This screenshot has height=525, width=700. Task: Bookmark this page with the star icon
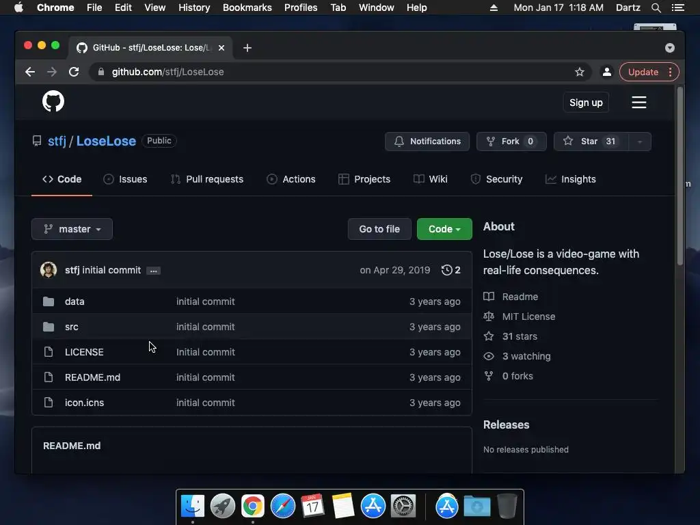tap(580, 72)
